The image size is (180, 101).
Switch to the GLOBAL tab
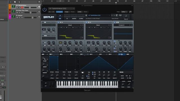(x=81, y=17)
